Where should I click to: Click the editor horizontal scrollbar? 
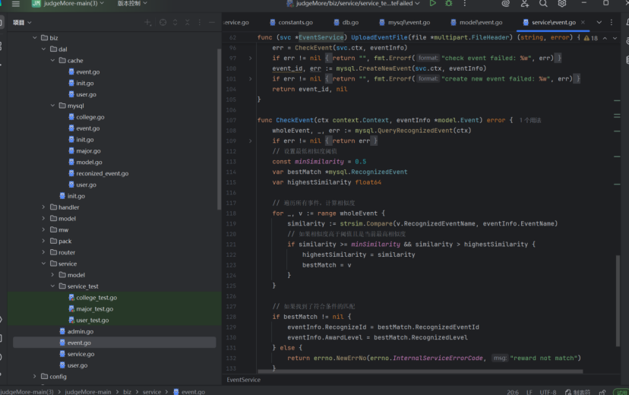(420, 371)
